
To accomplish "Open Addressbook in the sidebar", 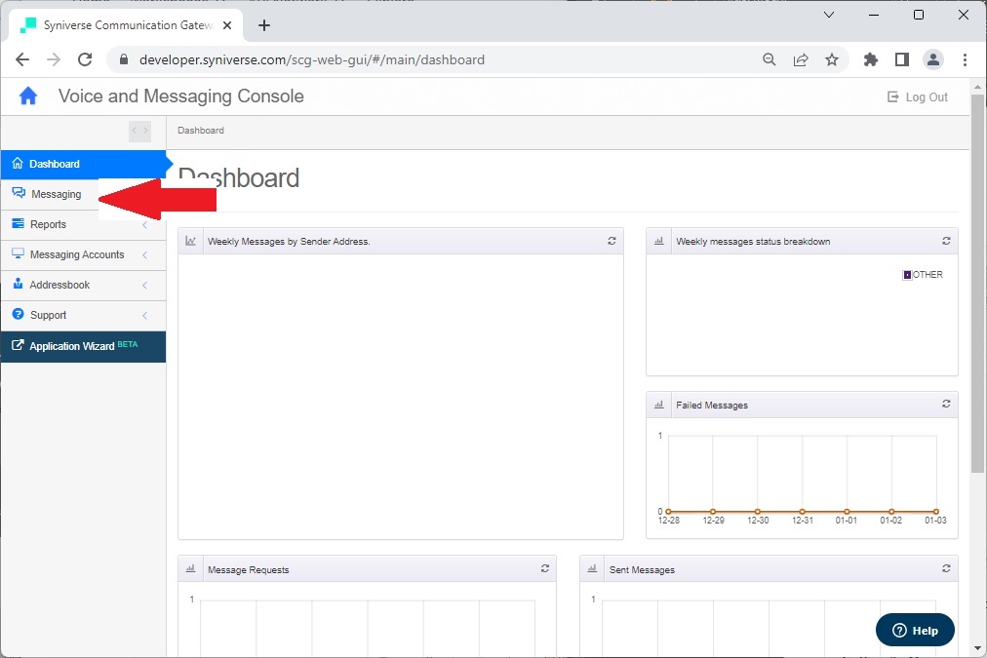I will (83, 285).
